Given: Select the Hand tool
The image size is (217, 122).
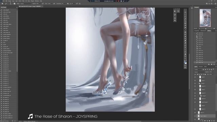Looking at the screenshot, I should (185, 54).
